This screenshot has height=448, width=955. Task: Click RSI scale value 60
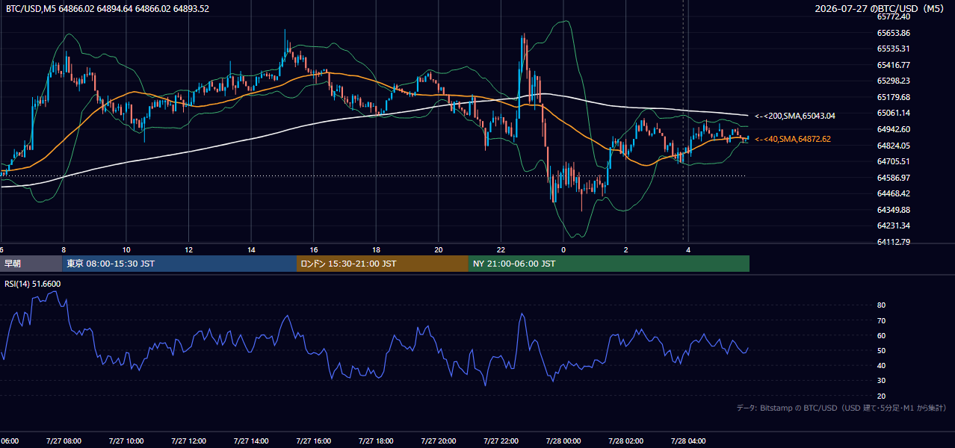point(881,335)
